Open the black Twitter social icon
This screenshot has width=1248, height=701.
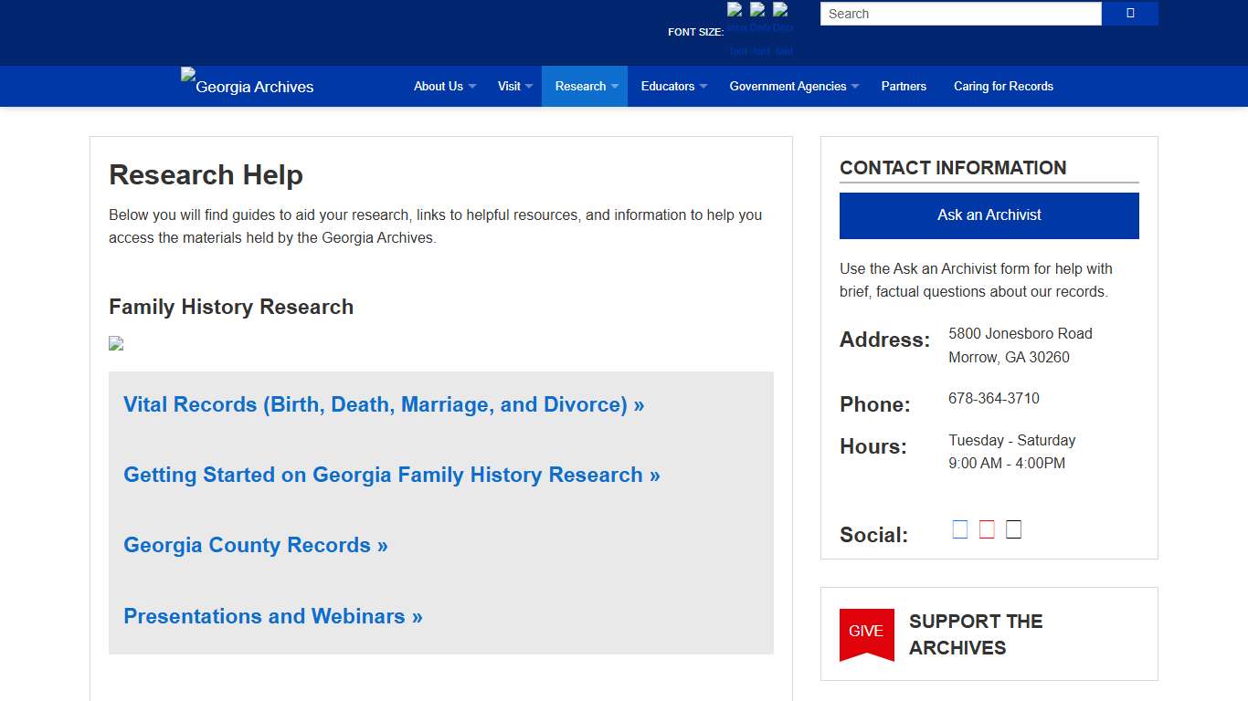click(1013, 528)
